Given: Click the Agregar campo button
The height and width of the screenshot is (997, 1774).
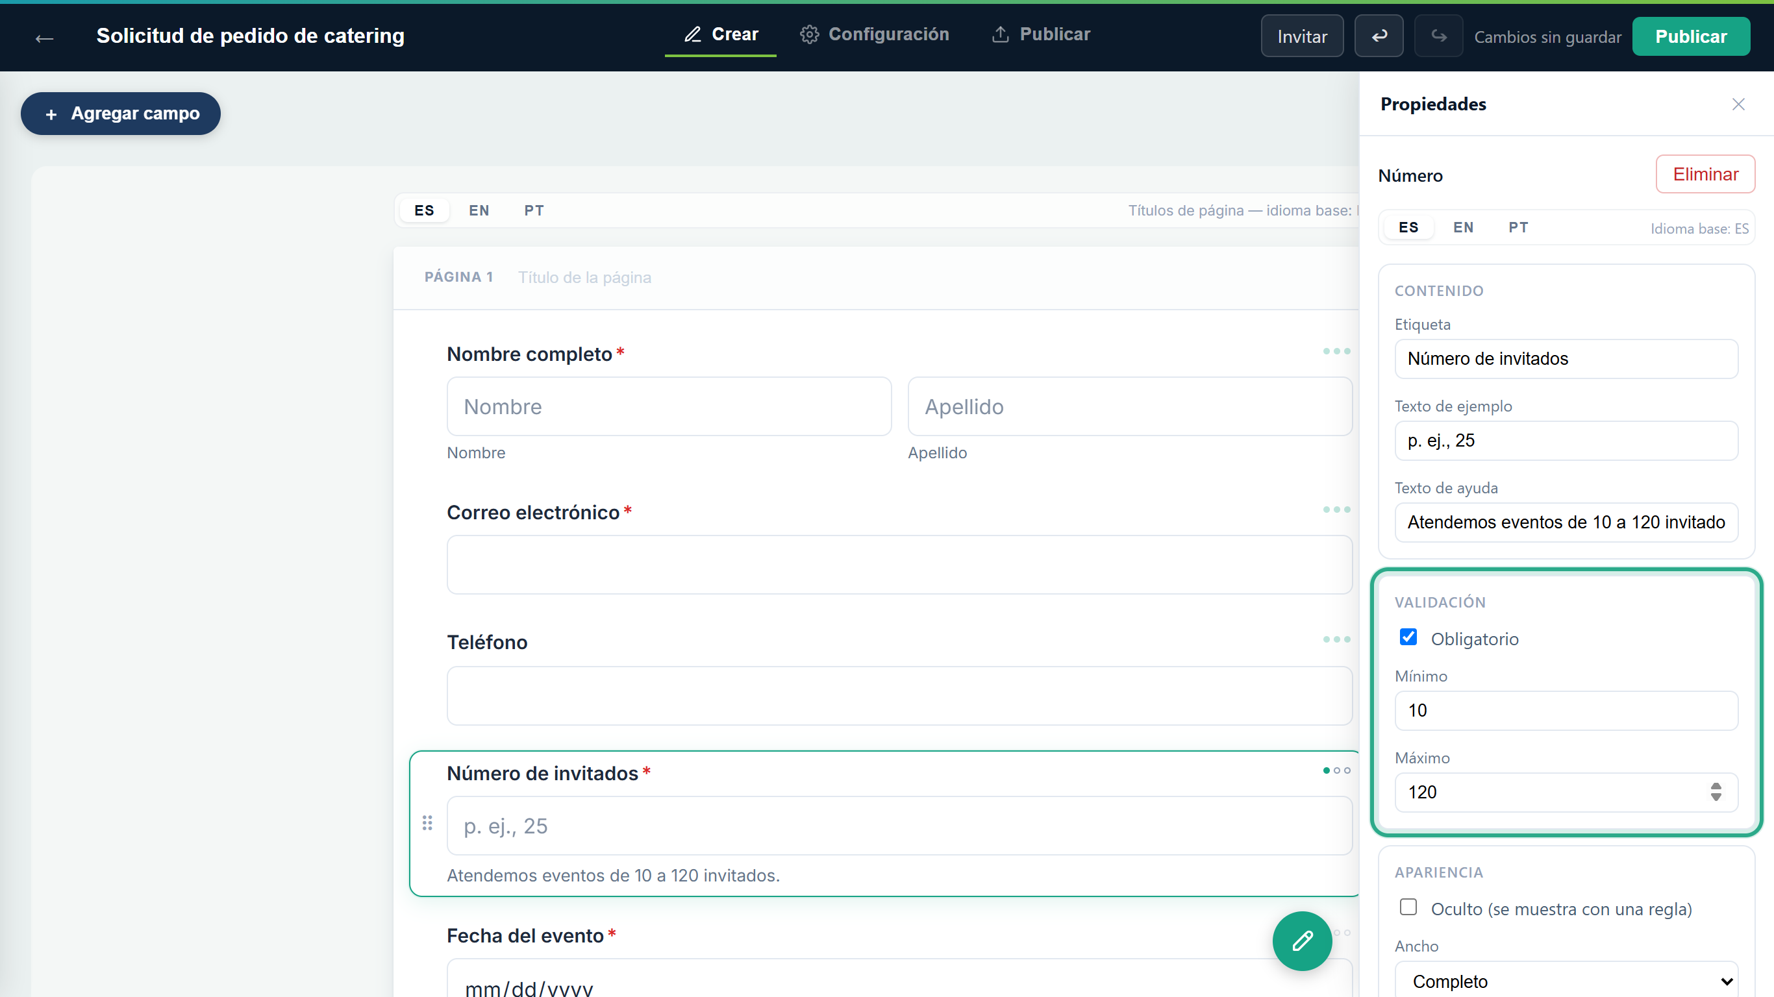Looking at the screenshot, I should tap(121, 114).
